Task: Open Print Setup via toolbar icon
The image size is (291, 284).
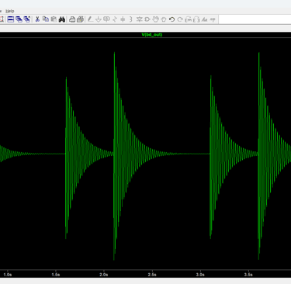Action: 81,19
